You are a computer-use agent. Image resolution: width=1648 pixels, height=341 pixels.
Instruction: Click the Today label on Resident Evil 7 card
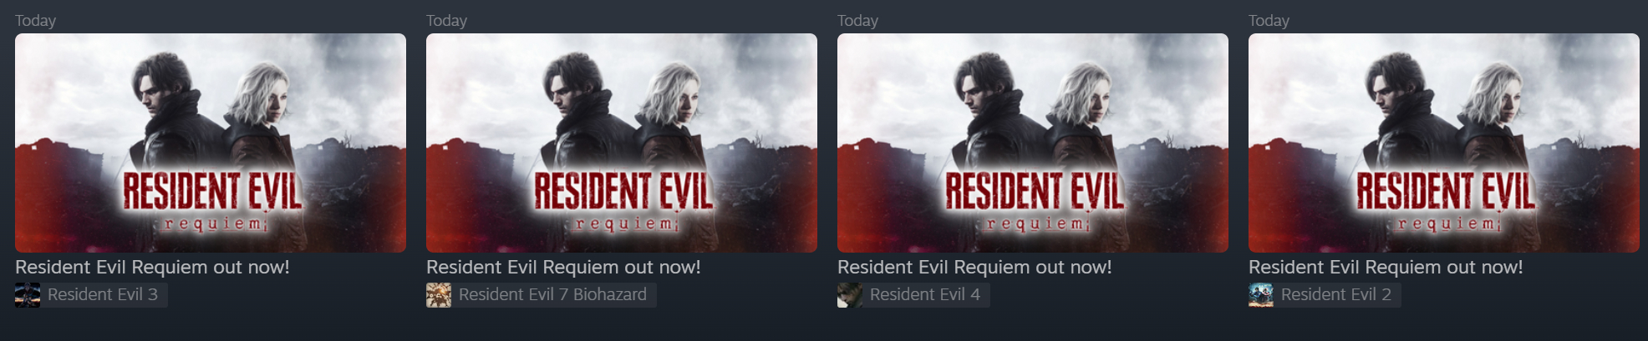tap(446, 21)
